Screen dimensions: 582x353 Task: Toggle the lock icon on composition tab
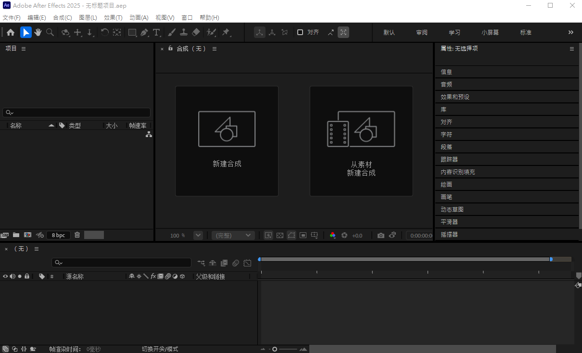tap(170, 48)
